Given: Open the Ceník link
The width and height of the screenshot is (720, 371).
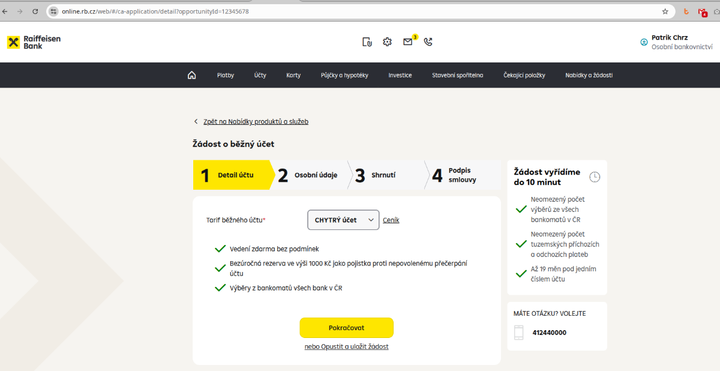Looking at the screenshot, I should (x=391, y=220).
